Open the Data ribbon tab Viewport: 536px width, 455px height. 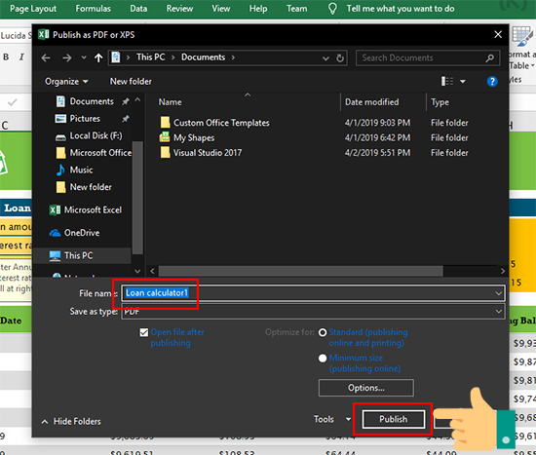pyautogui.click(x=138, y=9)
